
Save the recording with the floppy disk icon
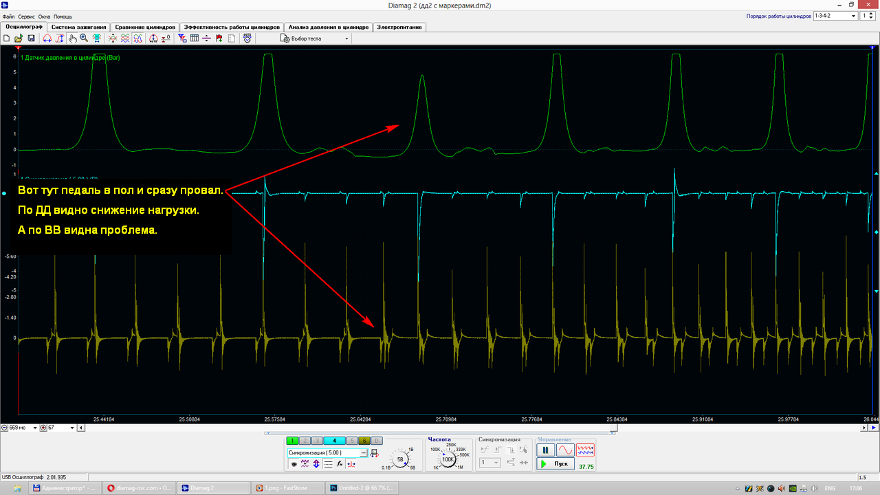tap(31, 38)
